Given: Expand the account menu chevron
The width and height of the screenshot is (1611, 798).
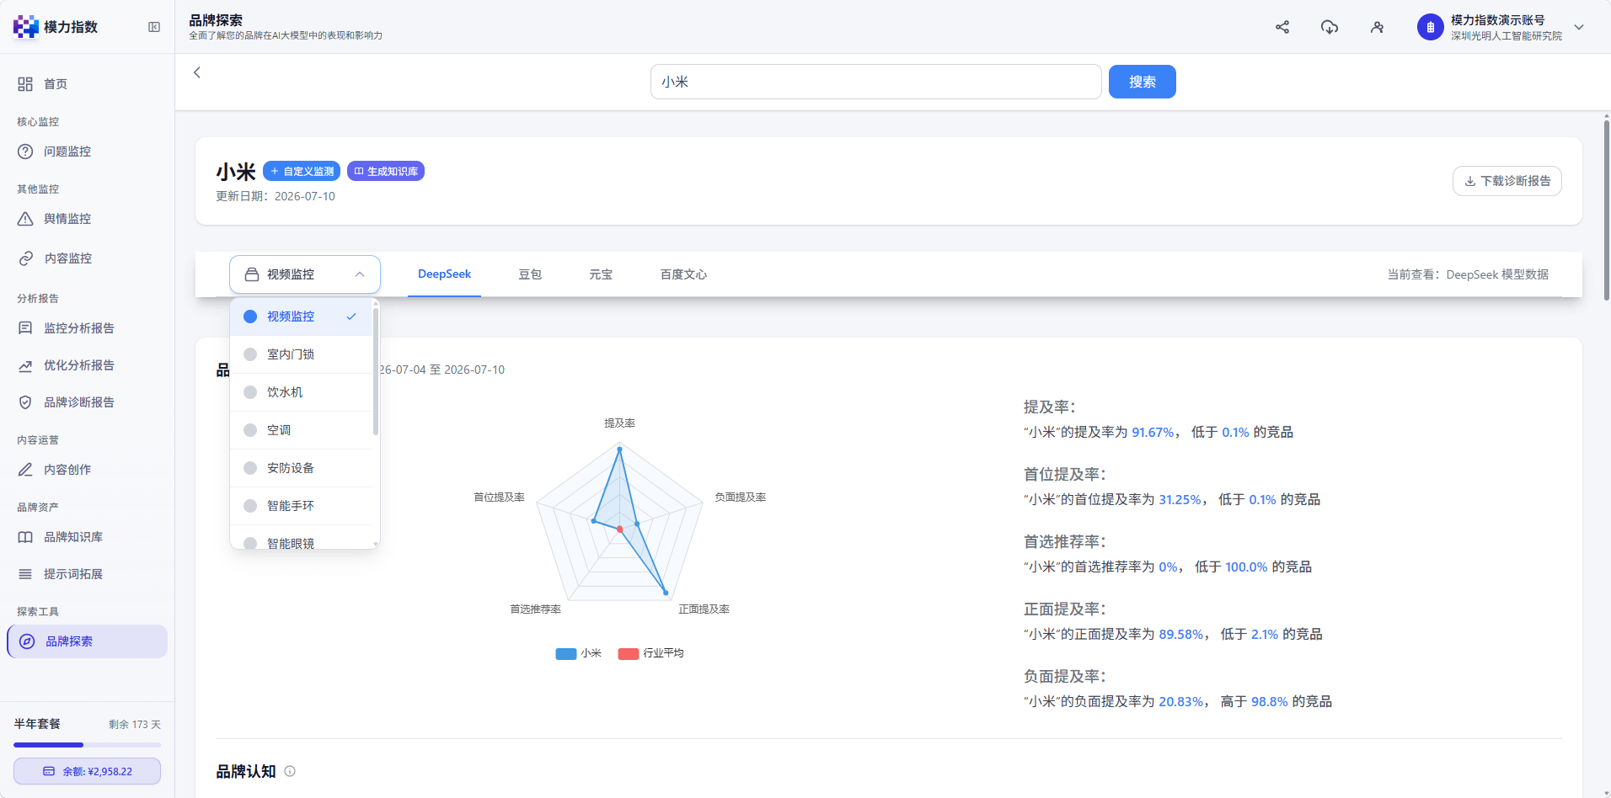Looking at the screenshot, I should pos(1579,27).
